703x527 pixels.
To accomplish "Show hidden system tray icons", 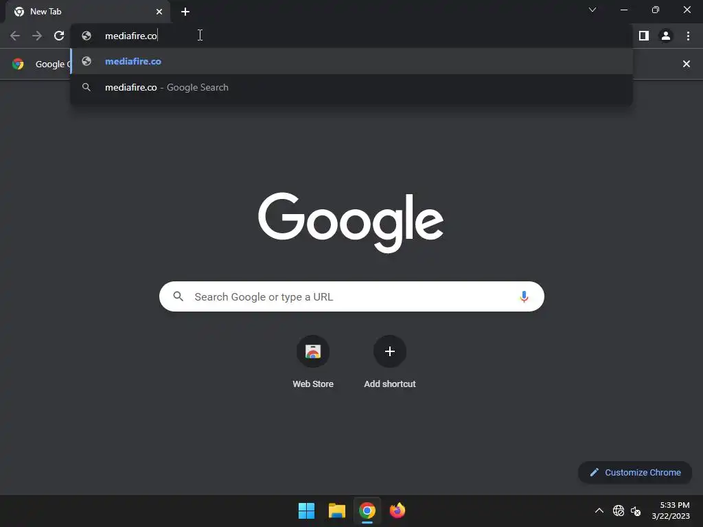I will click(599, 511).
